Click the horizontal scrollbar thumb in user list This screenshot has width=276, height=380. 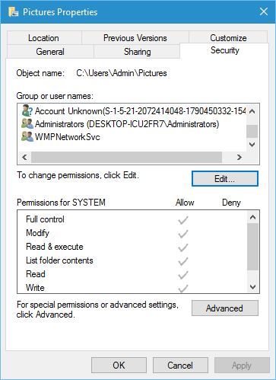[126, 158]
